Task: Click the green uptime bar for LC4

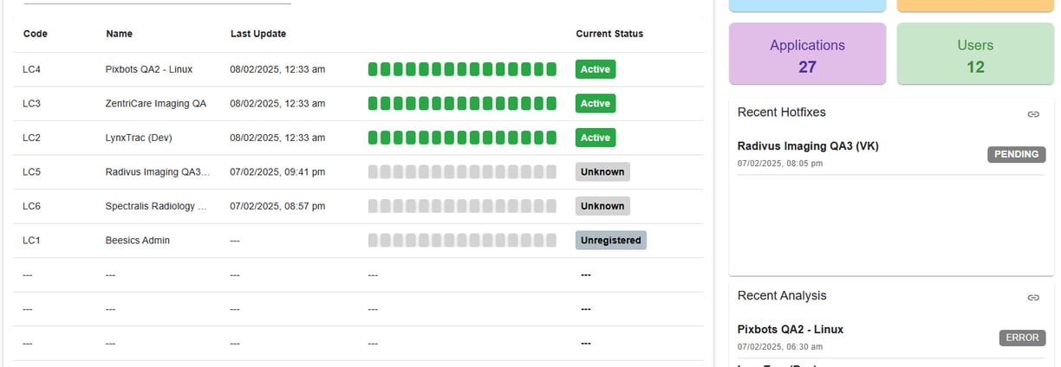Action: (x=461, y=69)
